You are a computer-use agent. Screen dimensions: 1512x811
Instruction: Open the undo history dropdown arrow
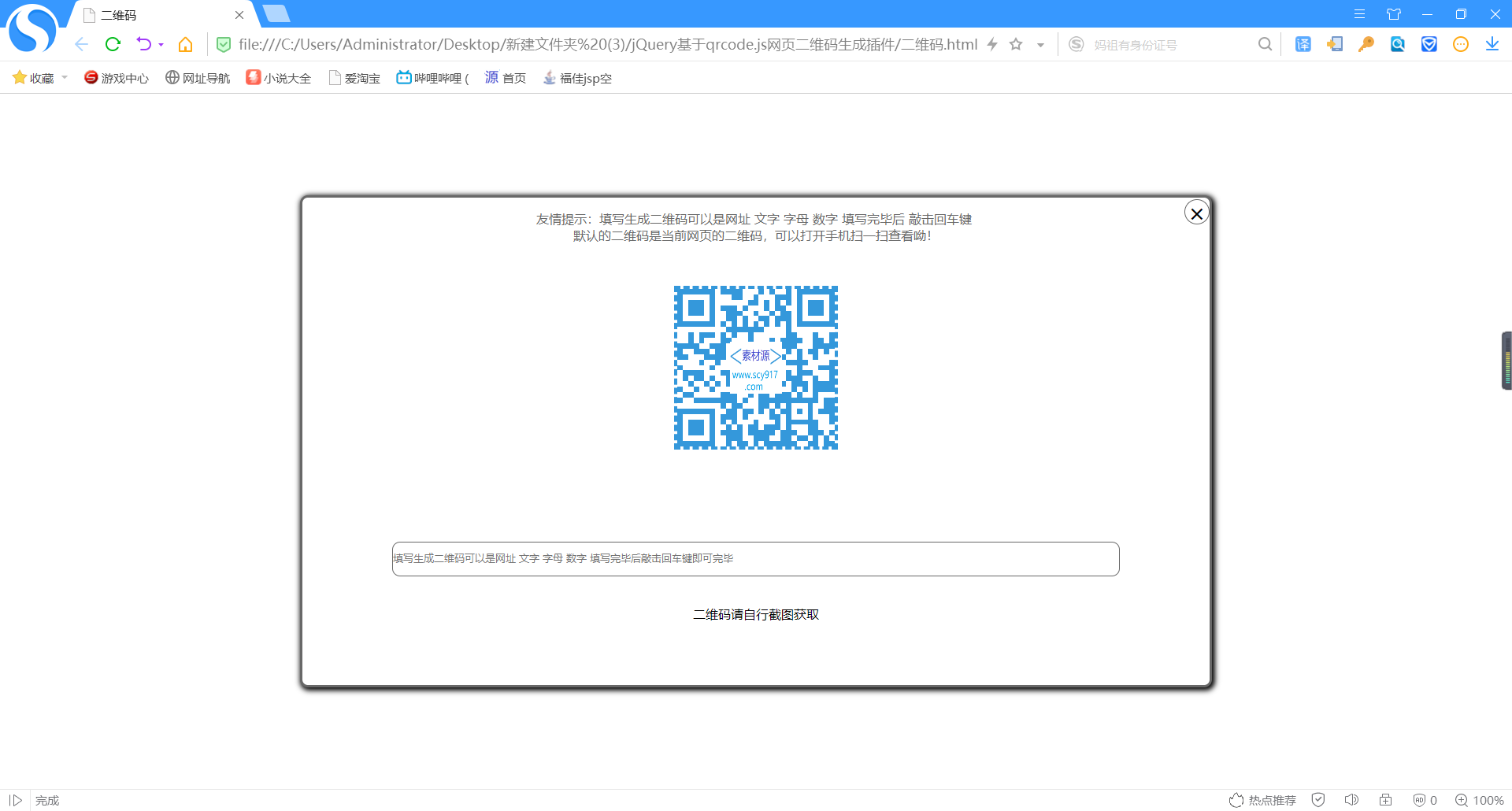coord(160,44)
